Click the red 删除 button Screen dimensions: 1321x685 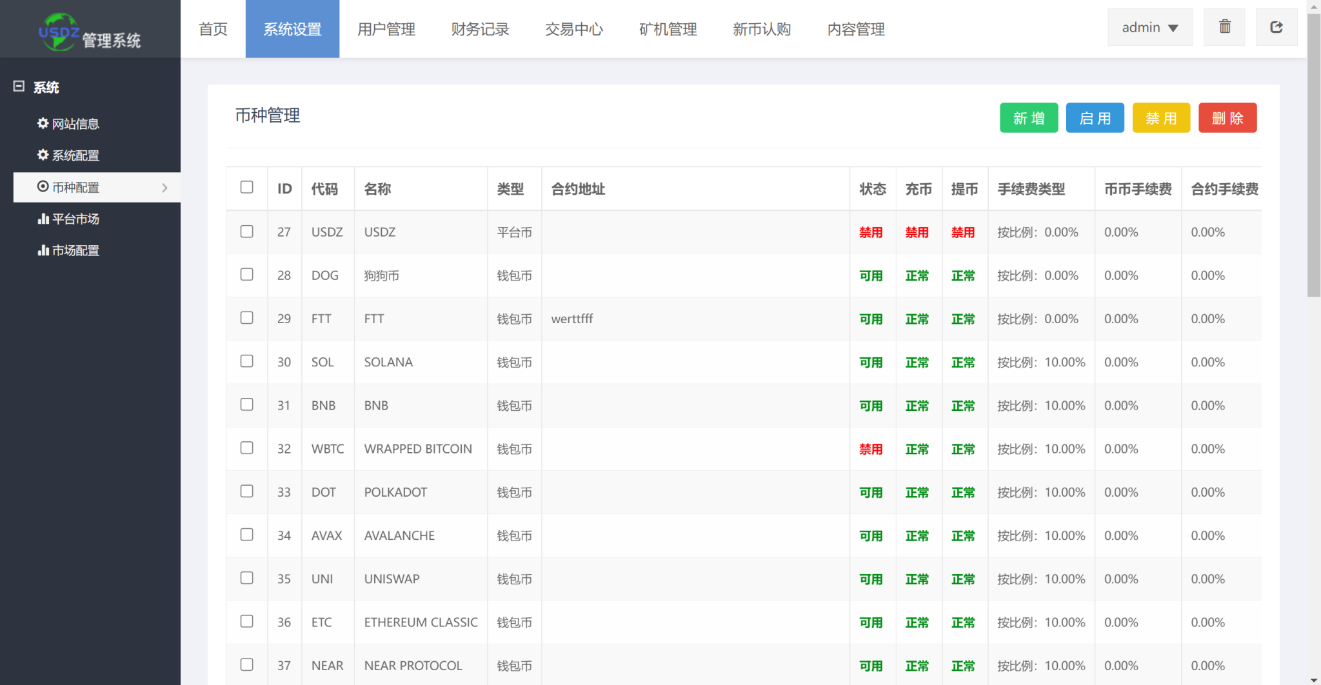coord(1227,118)
